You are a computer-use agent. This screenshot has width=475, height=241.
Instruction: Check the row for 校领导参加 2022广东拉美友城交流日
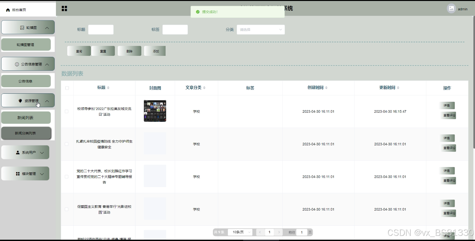pyautogui.click(x=67, y=111)
